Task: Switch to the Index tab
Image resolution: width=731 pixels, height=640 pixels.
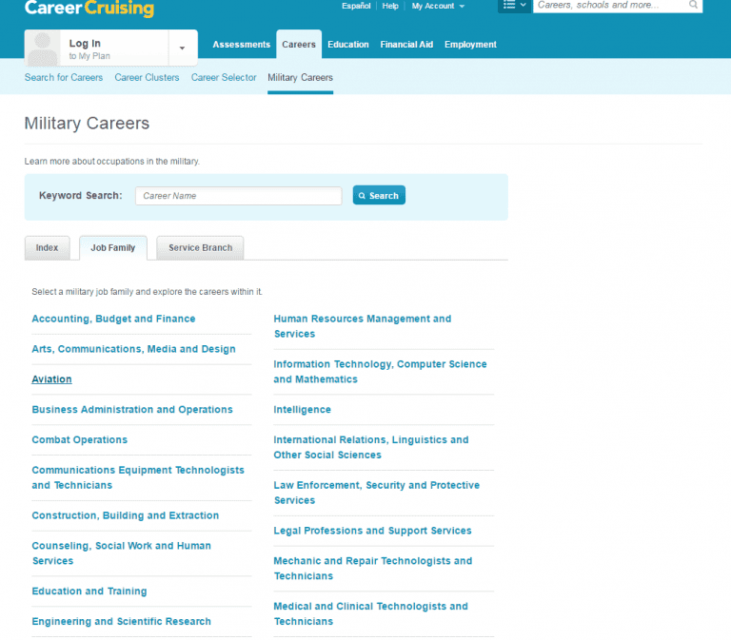Action: [47, 248]
